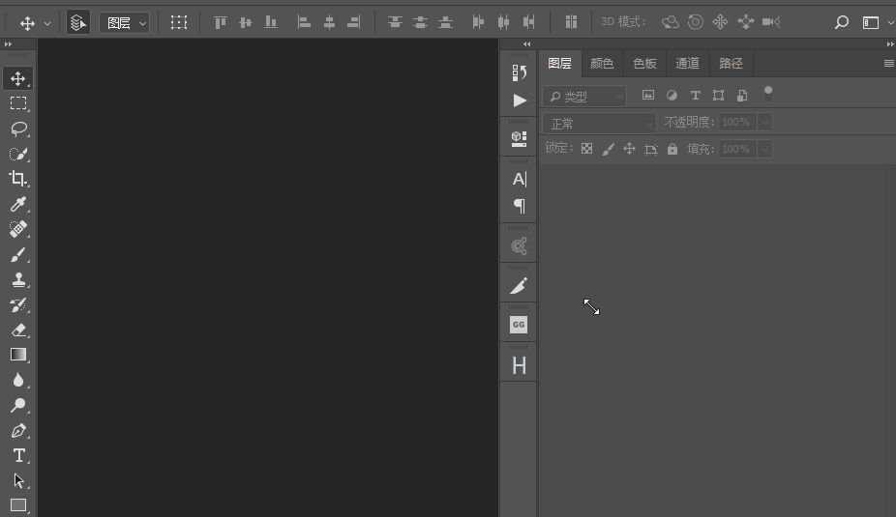Select the Dodge tool

coord(17,405)
